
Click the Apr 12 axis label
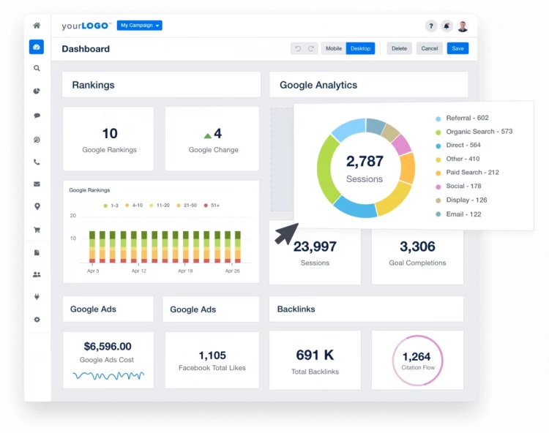pos(138,271)
